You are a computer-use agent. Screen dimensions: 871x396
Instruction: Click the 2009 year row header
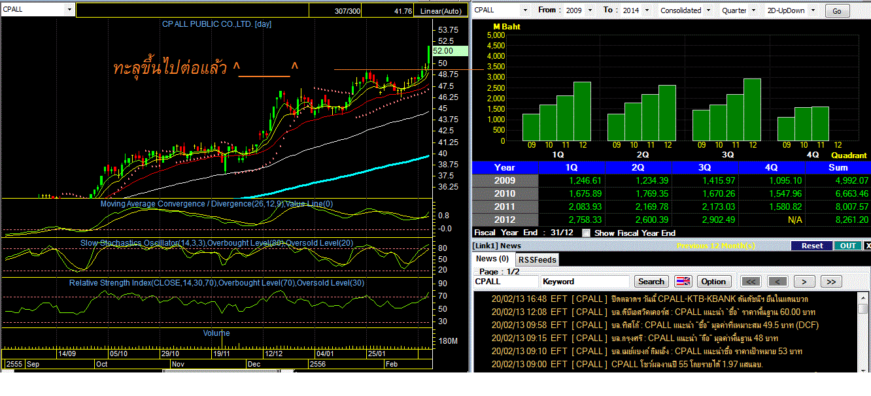coord(505,180)
